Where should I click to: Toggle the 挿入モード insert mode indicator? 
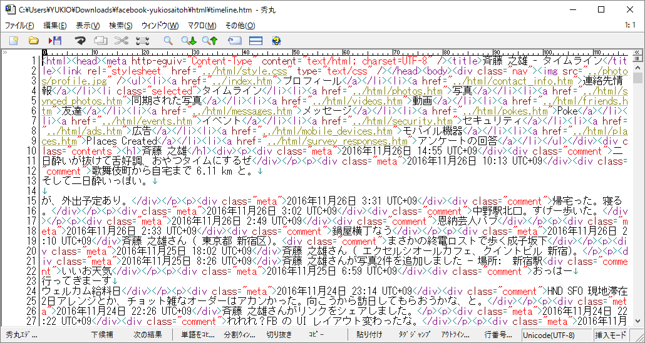click(x=611, y=335)
